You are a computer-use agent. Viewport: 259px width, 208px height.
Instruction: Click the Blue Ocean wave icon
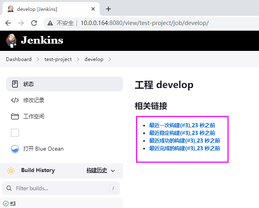15,149
